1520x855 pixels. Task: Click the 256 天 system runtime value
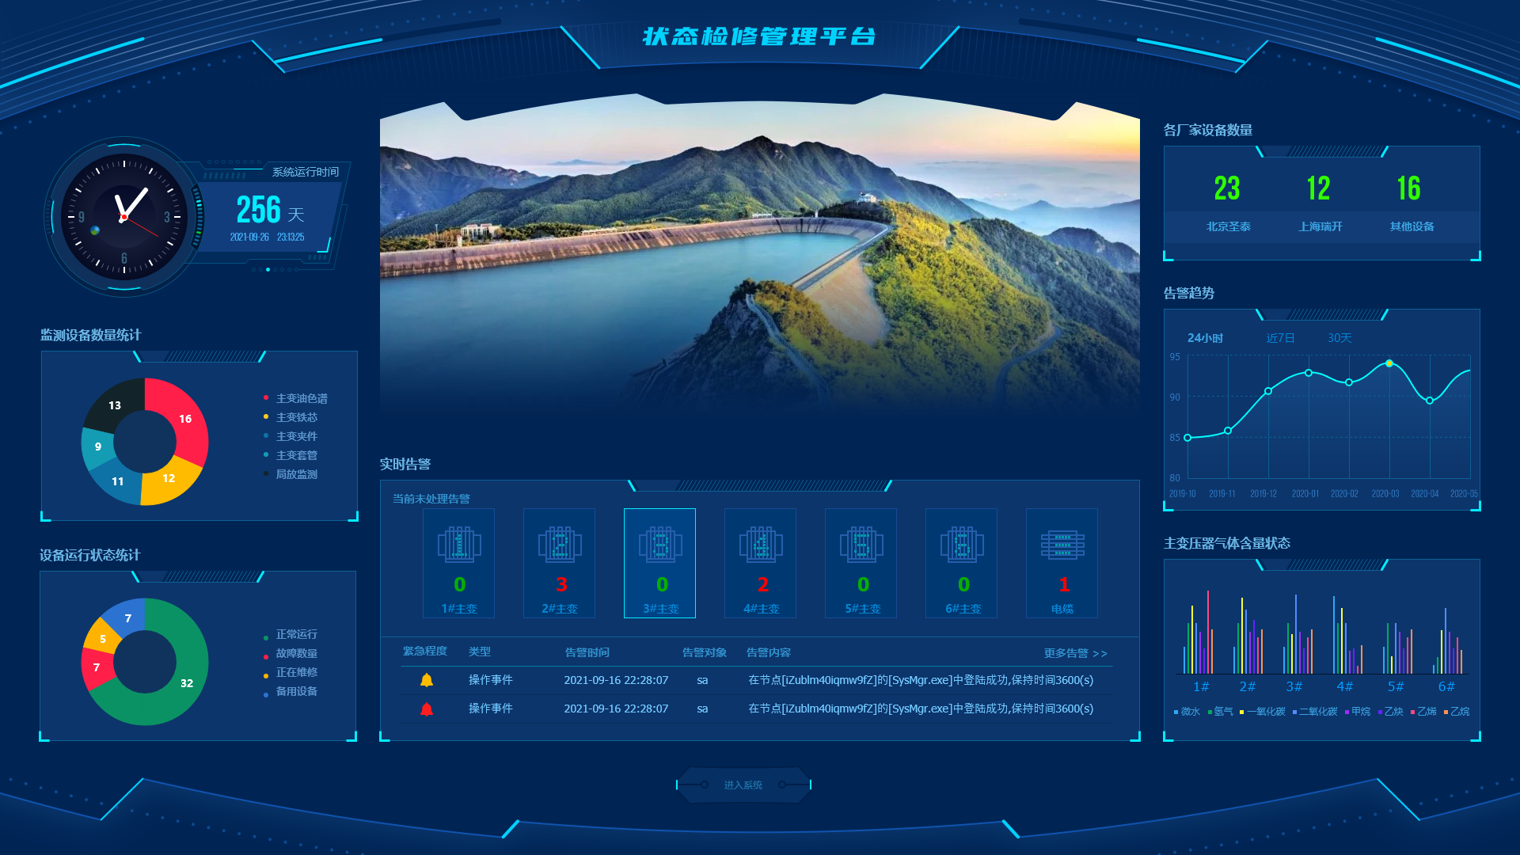pyautogui.click(x=270, y=211)
